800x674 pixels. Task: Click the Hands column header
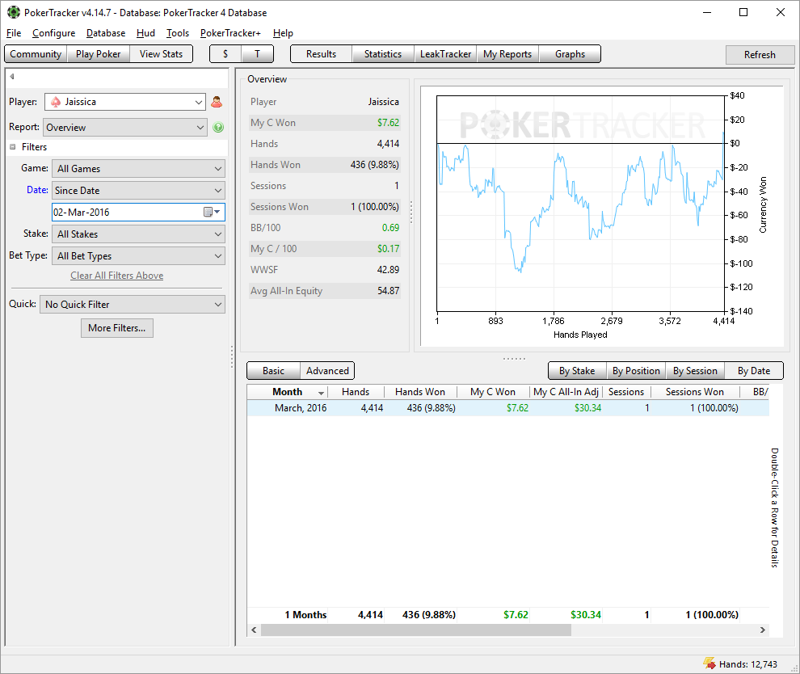click(356, 392)
